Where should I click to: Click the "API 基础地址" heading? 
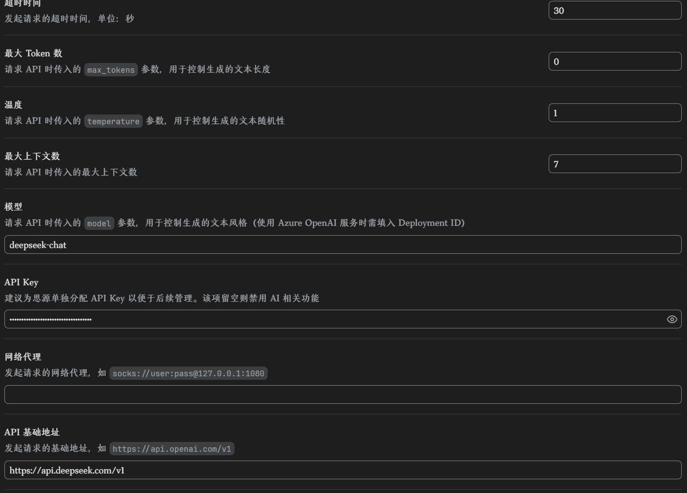pyautogui.click(x=32, y=432)
